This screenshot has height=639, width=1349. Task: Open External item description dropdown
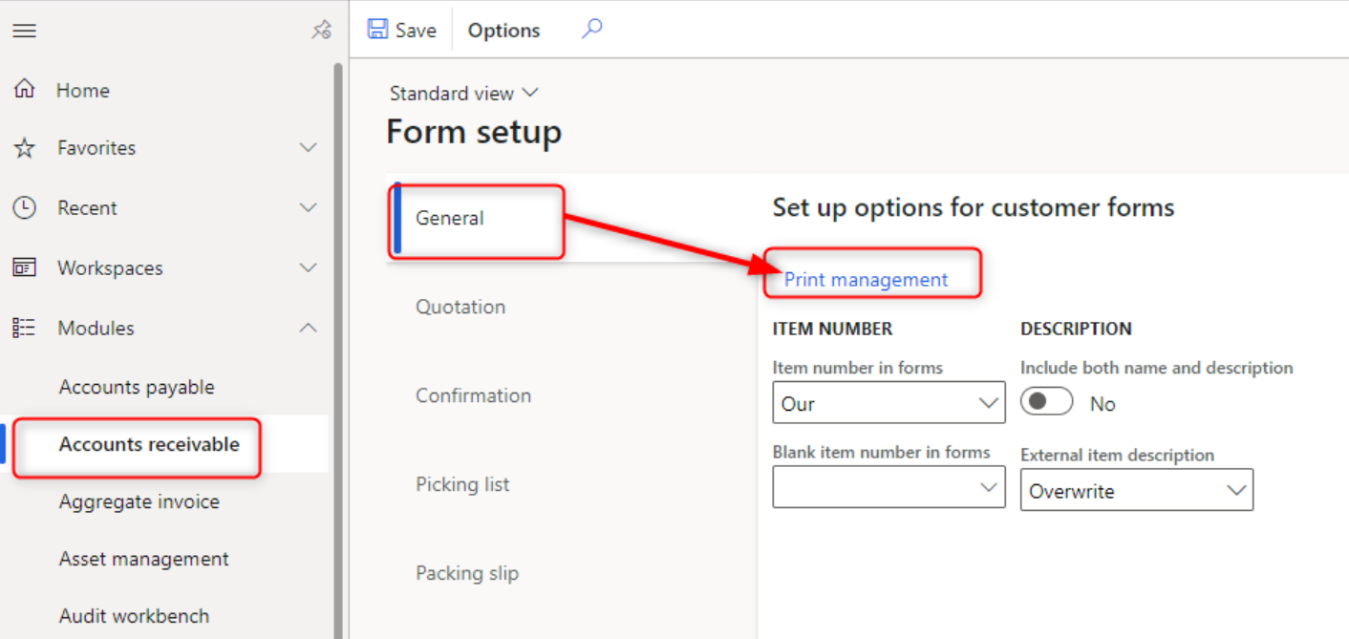click(x=1137, y=490)
